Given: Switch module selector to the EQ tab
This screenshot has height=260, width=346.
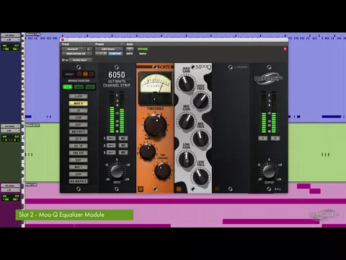Looking at the screenshot, I should 67,87.
